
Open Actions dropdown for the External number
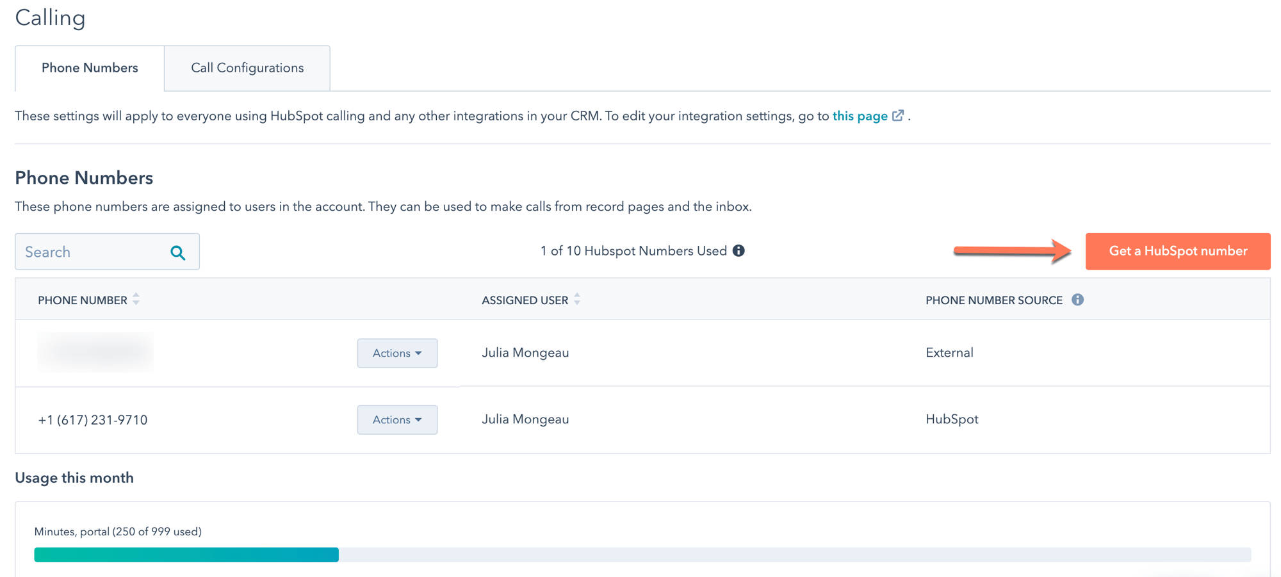(397, 353)
